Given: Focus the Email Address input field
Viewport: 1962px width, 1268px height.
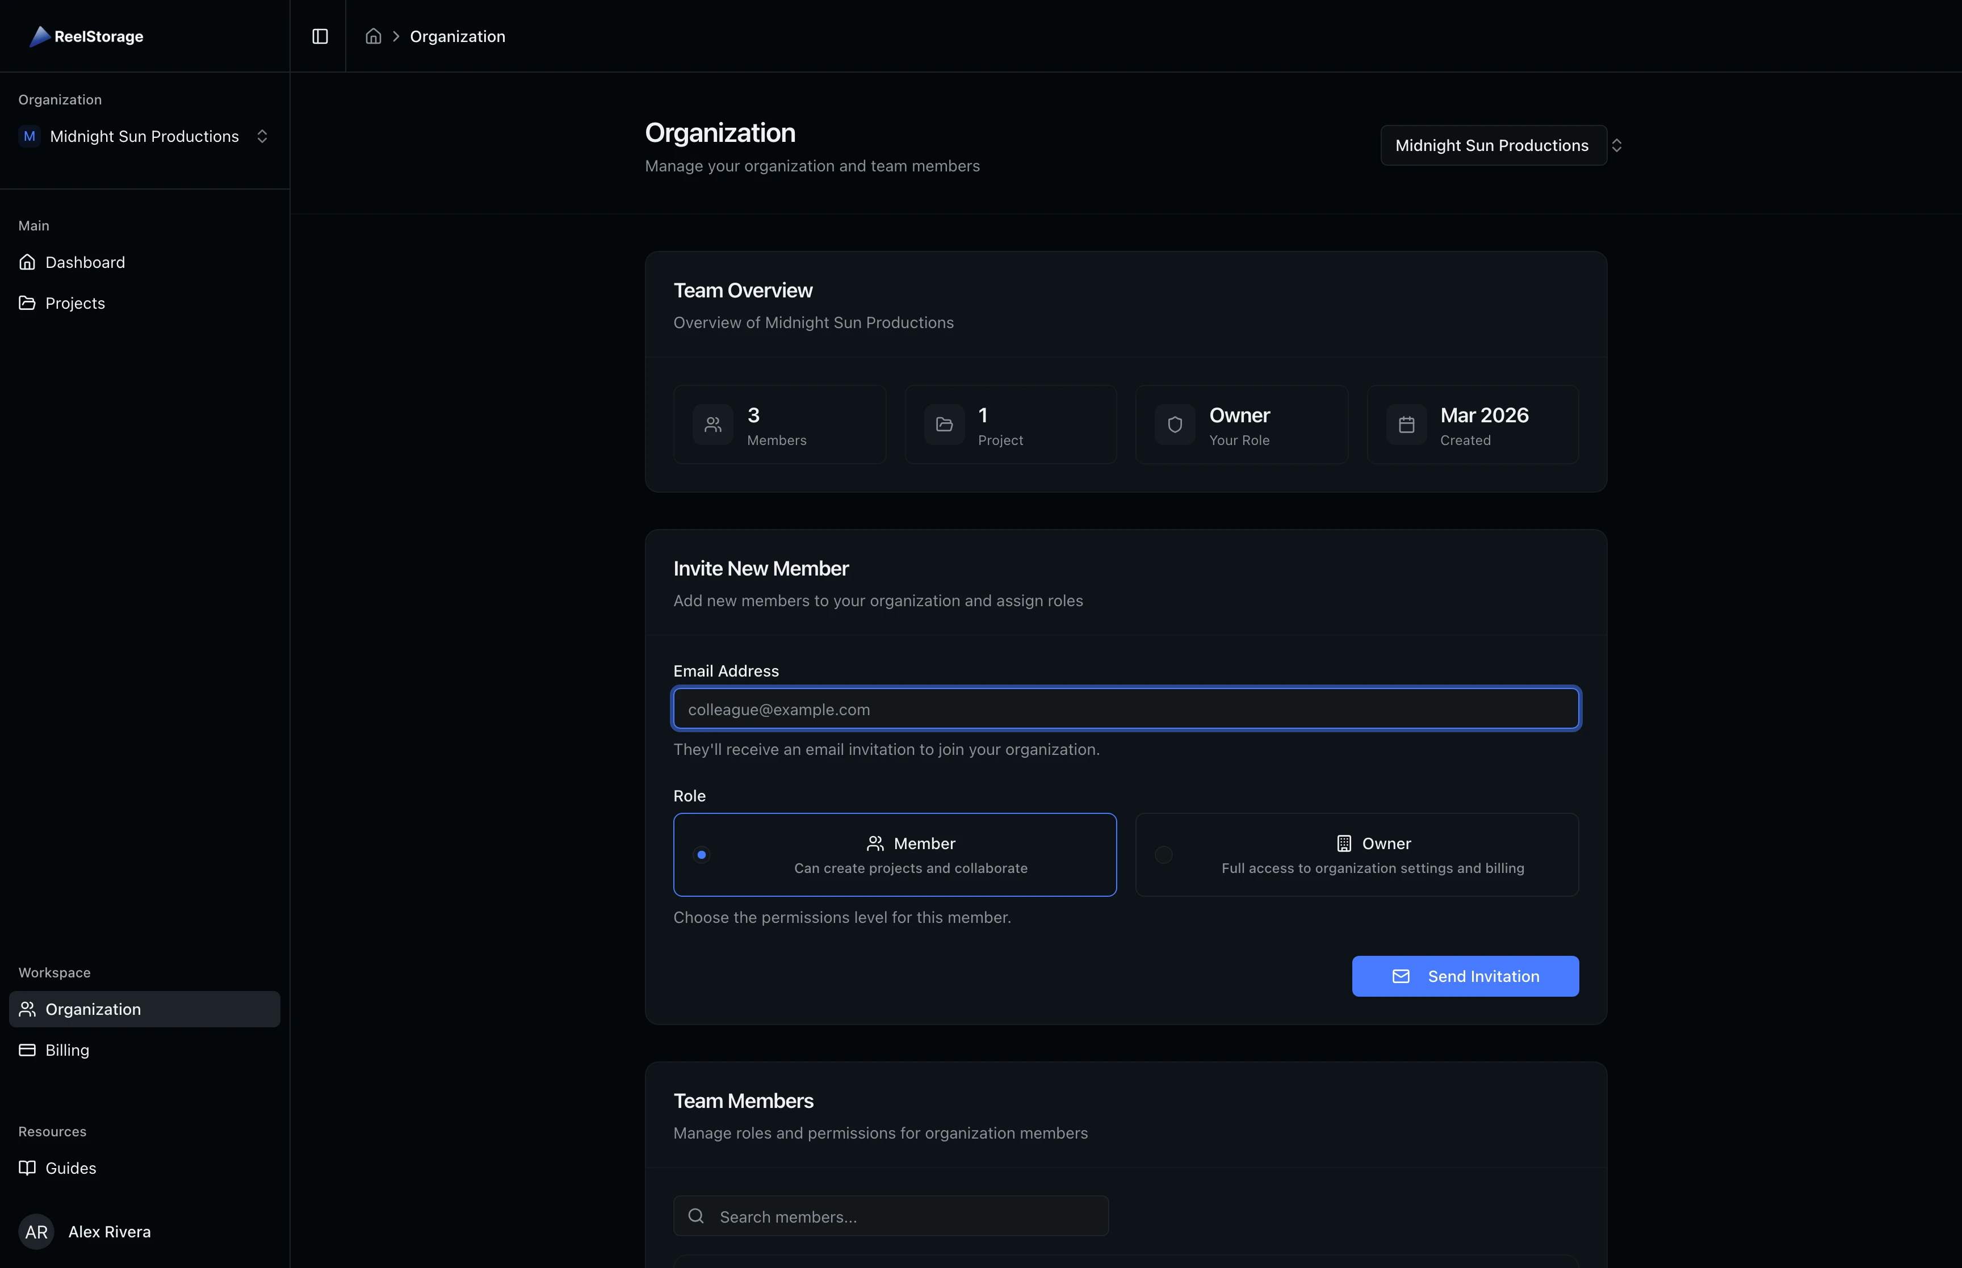Looking at the screenshot, I should [x=1126, y=709].
